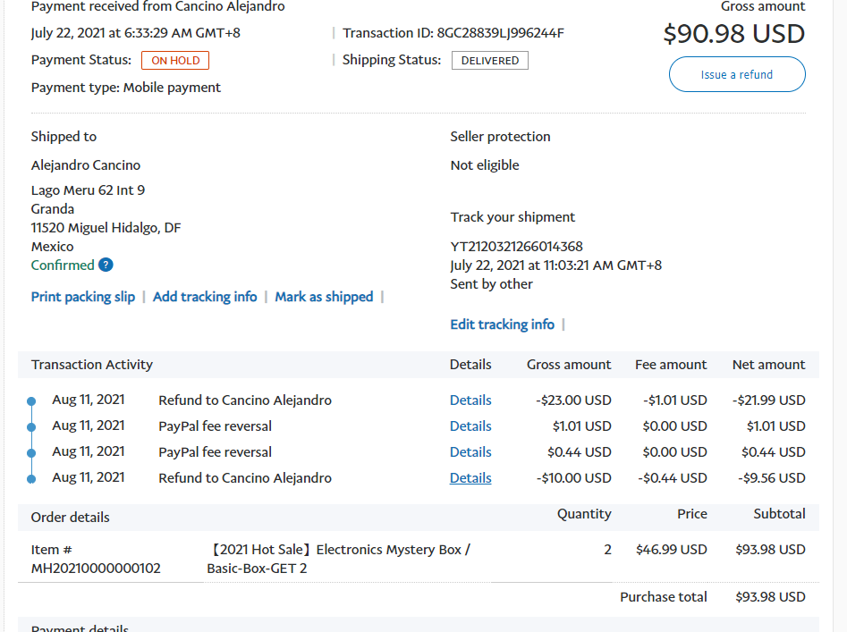Open Details for the $0.44 fee reversal
Screen dimensions: 847x632
(x=470, y=452)
